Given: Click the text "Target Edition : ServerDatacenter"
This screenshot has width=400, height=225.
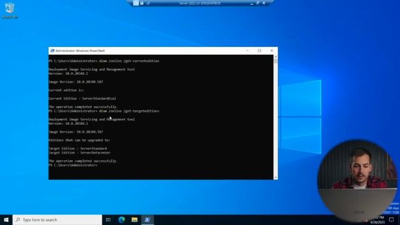Looking at the screenshot, I should coord(79,152).
